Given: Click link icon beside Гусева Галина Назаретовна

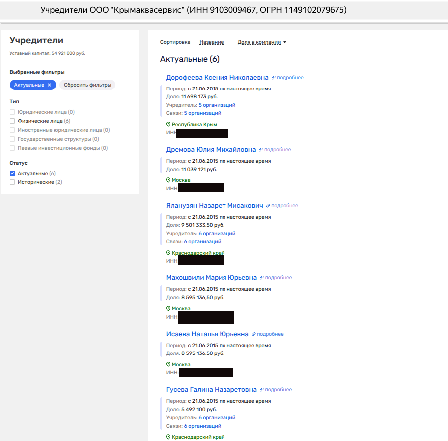Looking at the screenshot, I should [x=262, y=390].
